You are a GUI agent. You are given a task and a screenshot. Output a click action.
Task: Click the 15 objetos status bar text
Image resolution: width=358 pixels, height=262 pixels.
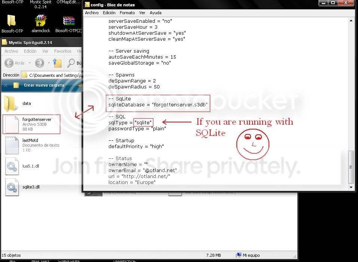11,255
